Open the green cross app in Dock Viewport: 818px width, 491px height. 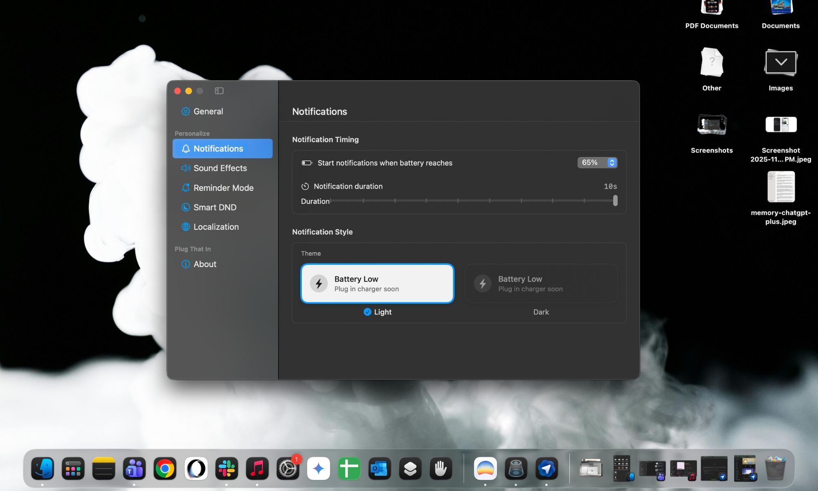click(x=349, y=468)
